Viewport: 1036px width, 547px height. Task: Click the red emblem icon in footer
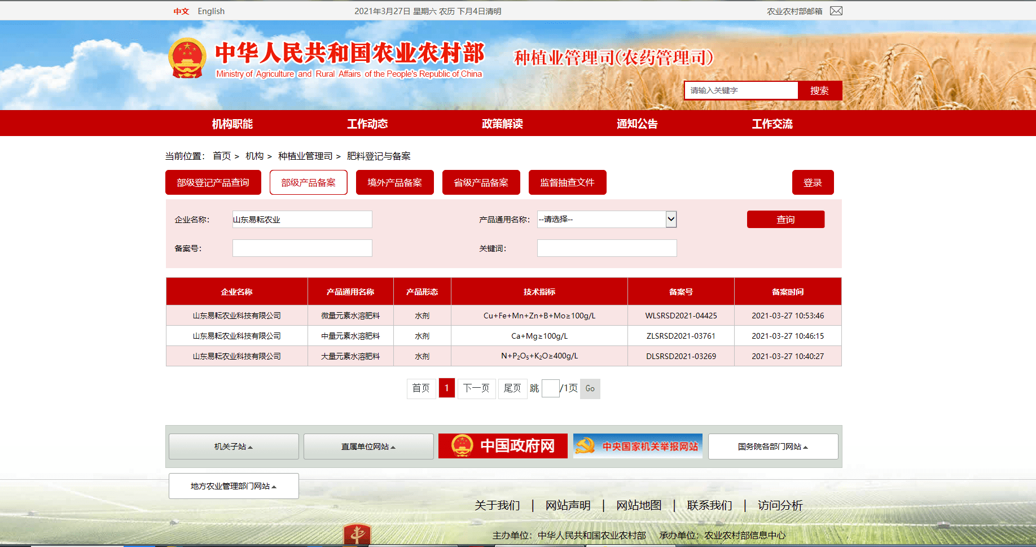357,534
